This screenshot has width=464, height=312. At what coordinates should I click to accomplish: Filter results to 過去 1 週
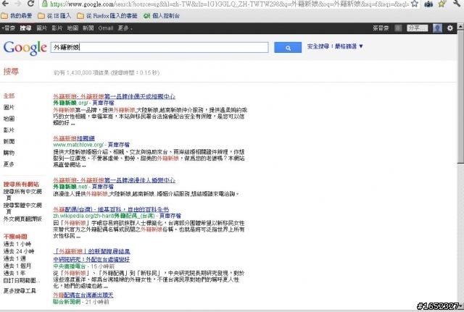[14, 258]
